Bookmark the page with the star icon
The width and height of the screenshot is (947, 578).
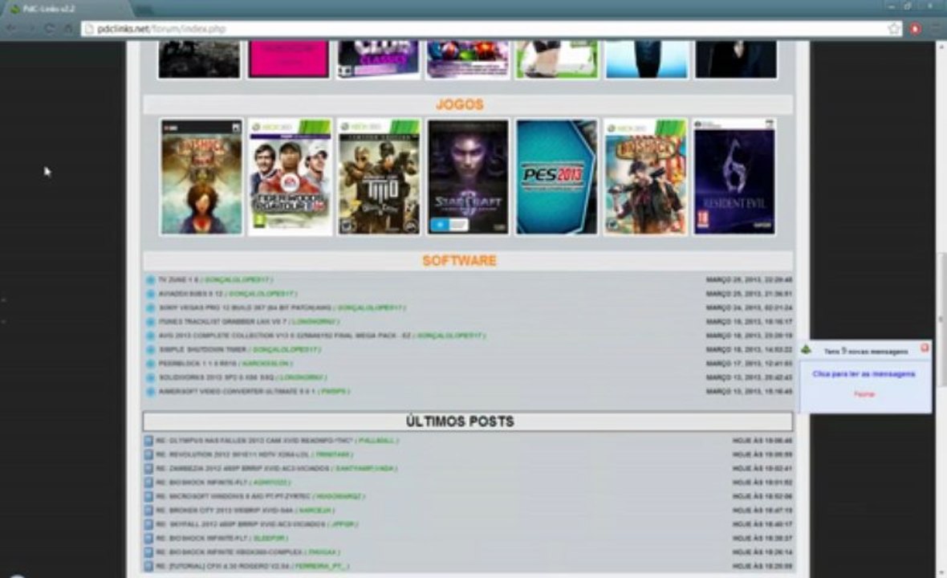[x=893, y=28]
